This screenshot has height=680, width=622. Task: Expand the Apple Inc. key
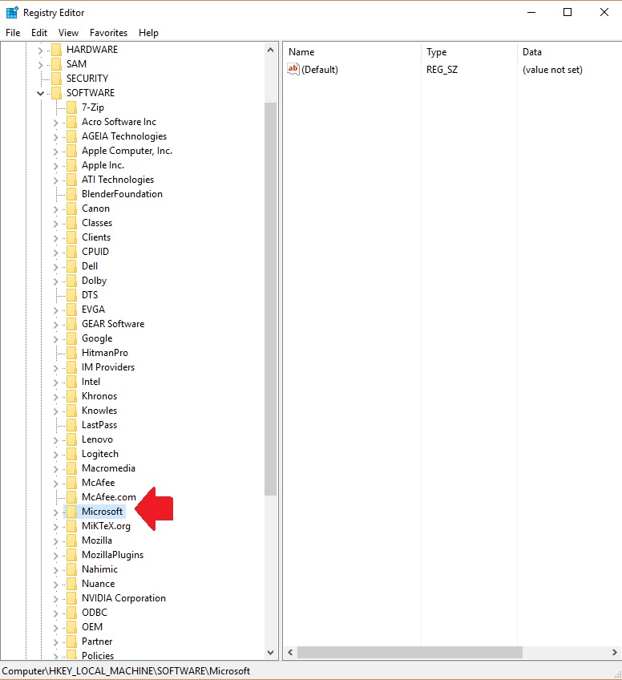click(x=55, y=166)
